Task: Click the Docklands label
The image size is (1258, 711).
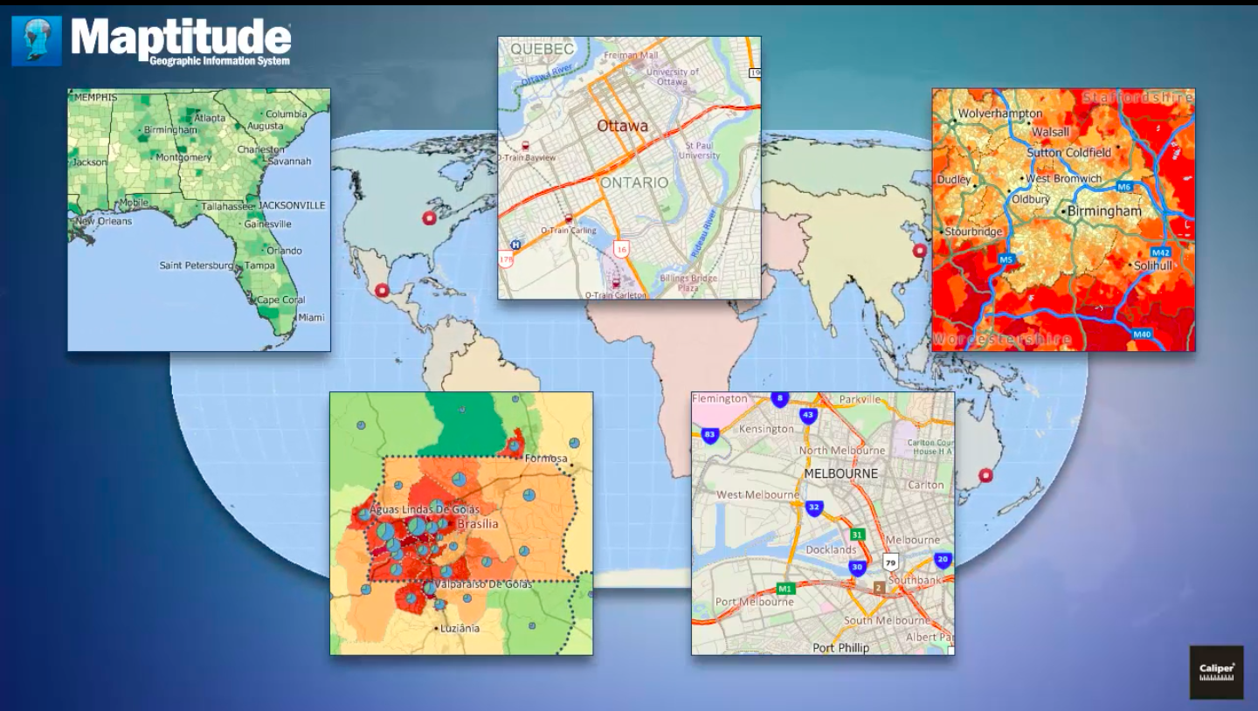Action: tap(832, 549)
